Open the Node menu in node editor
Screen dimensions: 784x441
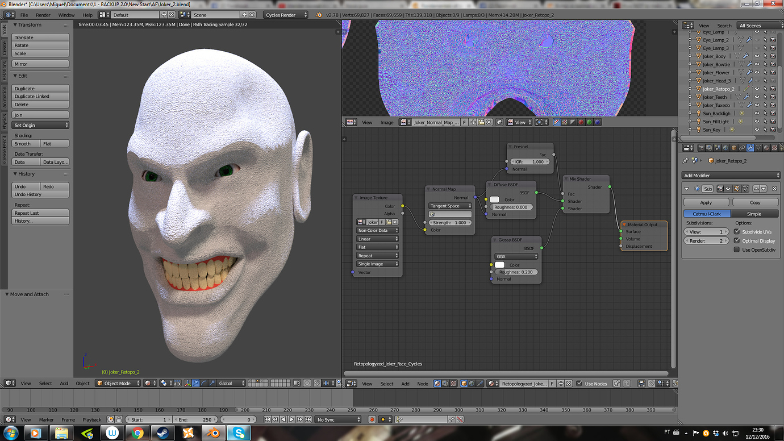[x=423, y=384]
